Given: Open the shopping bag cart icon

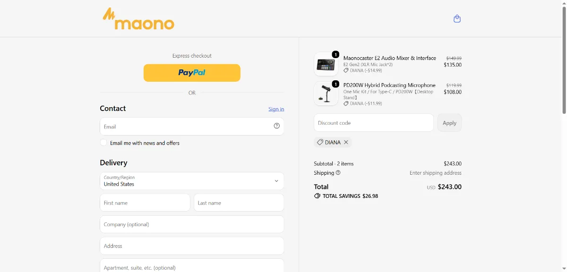Looking at the screenshot, I should coord(457,19).
